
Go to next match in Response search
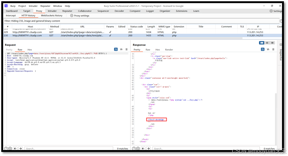(149, 148)
